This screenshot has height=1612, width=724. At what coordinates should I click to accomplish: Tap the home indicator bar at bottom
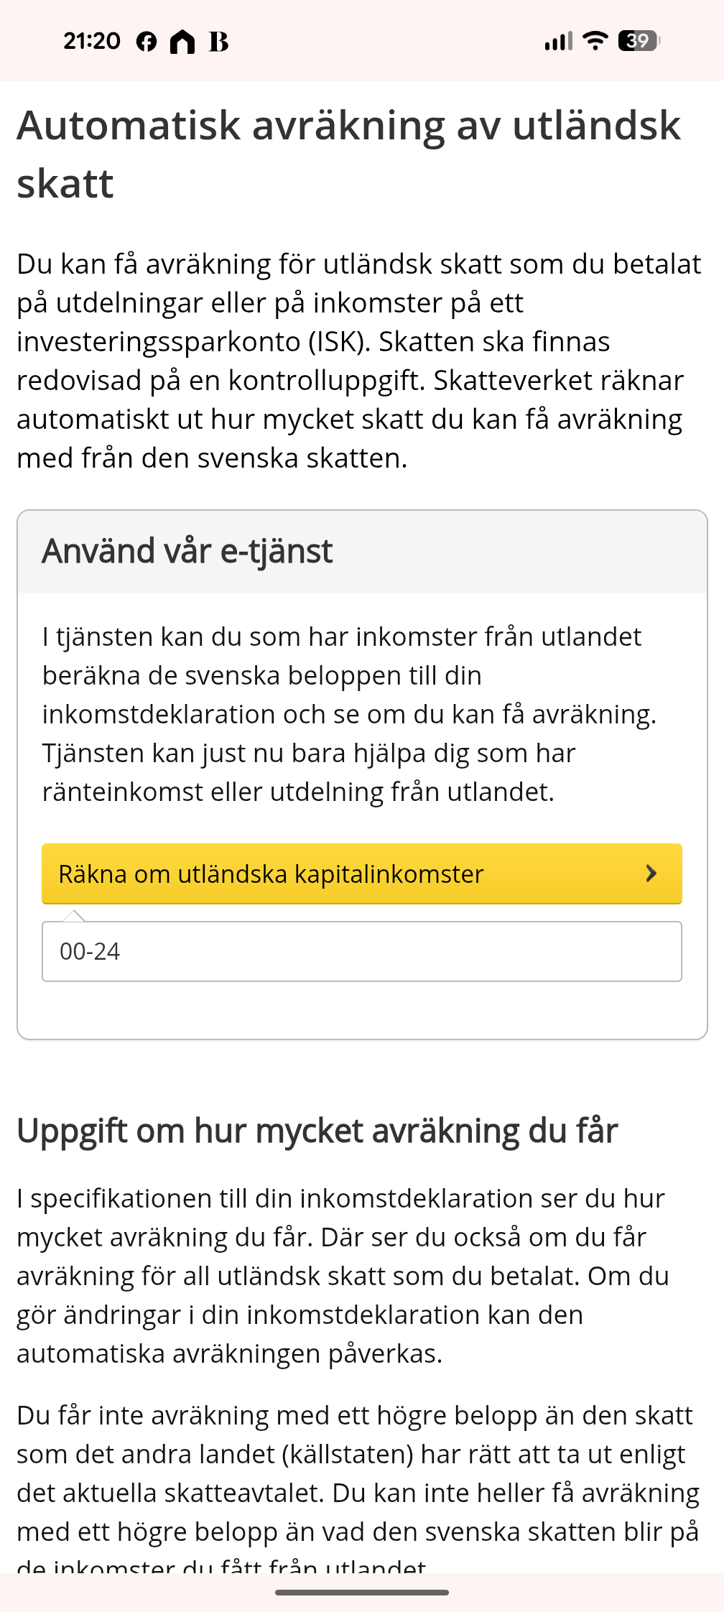361,1593
